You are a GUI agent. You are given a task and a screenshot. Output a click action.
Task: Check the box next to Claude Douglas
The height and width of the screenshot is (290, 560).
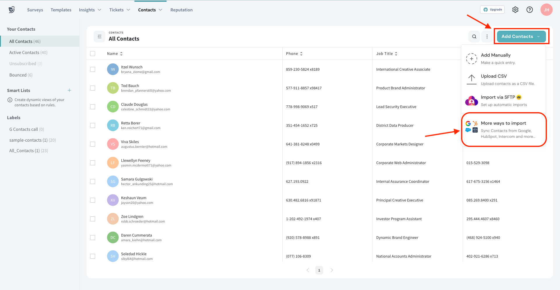[x=93, y=107]
